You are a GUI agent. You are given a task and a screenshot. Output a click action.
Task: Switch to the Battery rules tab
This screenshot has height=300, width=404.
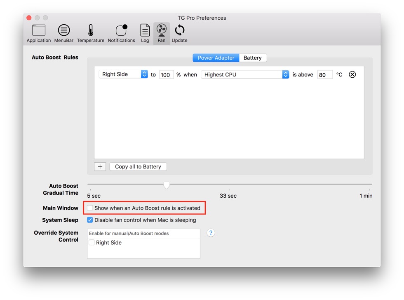click(253, 58)
